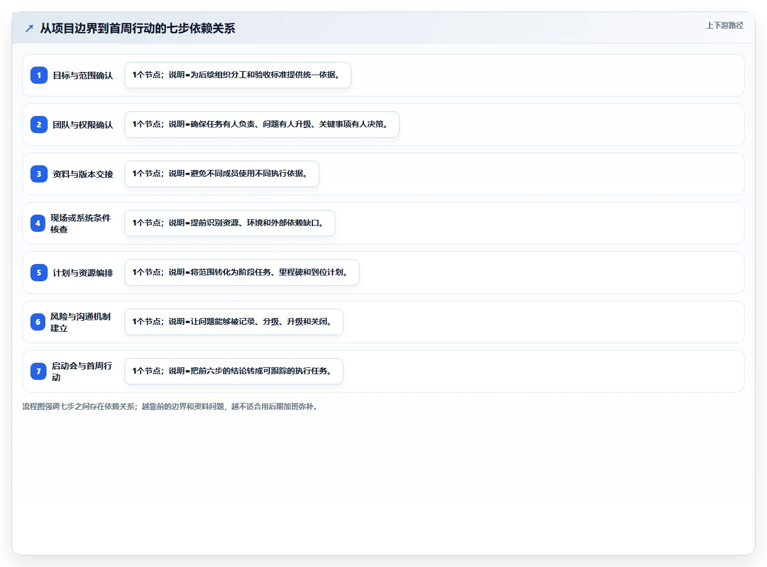767x567 pixels.
Task: Select the step label 启动会与首周行动
Action: tap(82, 371)
